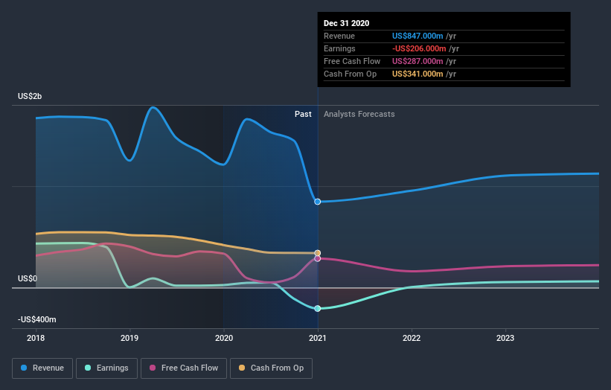This screenshot has height=390, width=611.
Task: Select the 2020 x-axis label
Action: (224, 338)
